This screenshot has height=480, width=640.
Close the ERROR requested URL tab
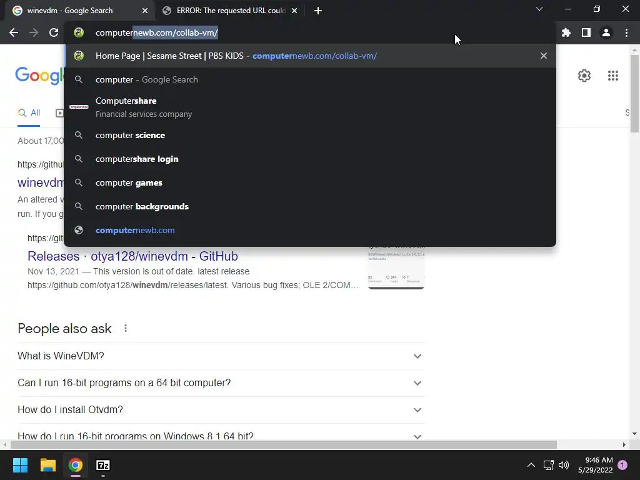[x=294, y=11]
